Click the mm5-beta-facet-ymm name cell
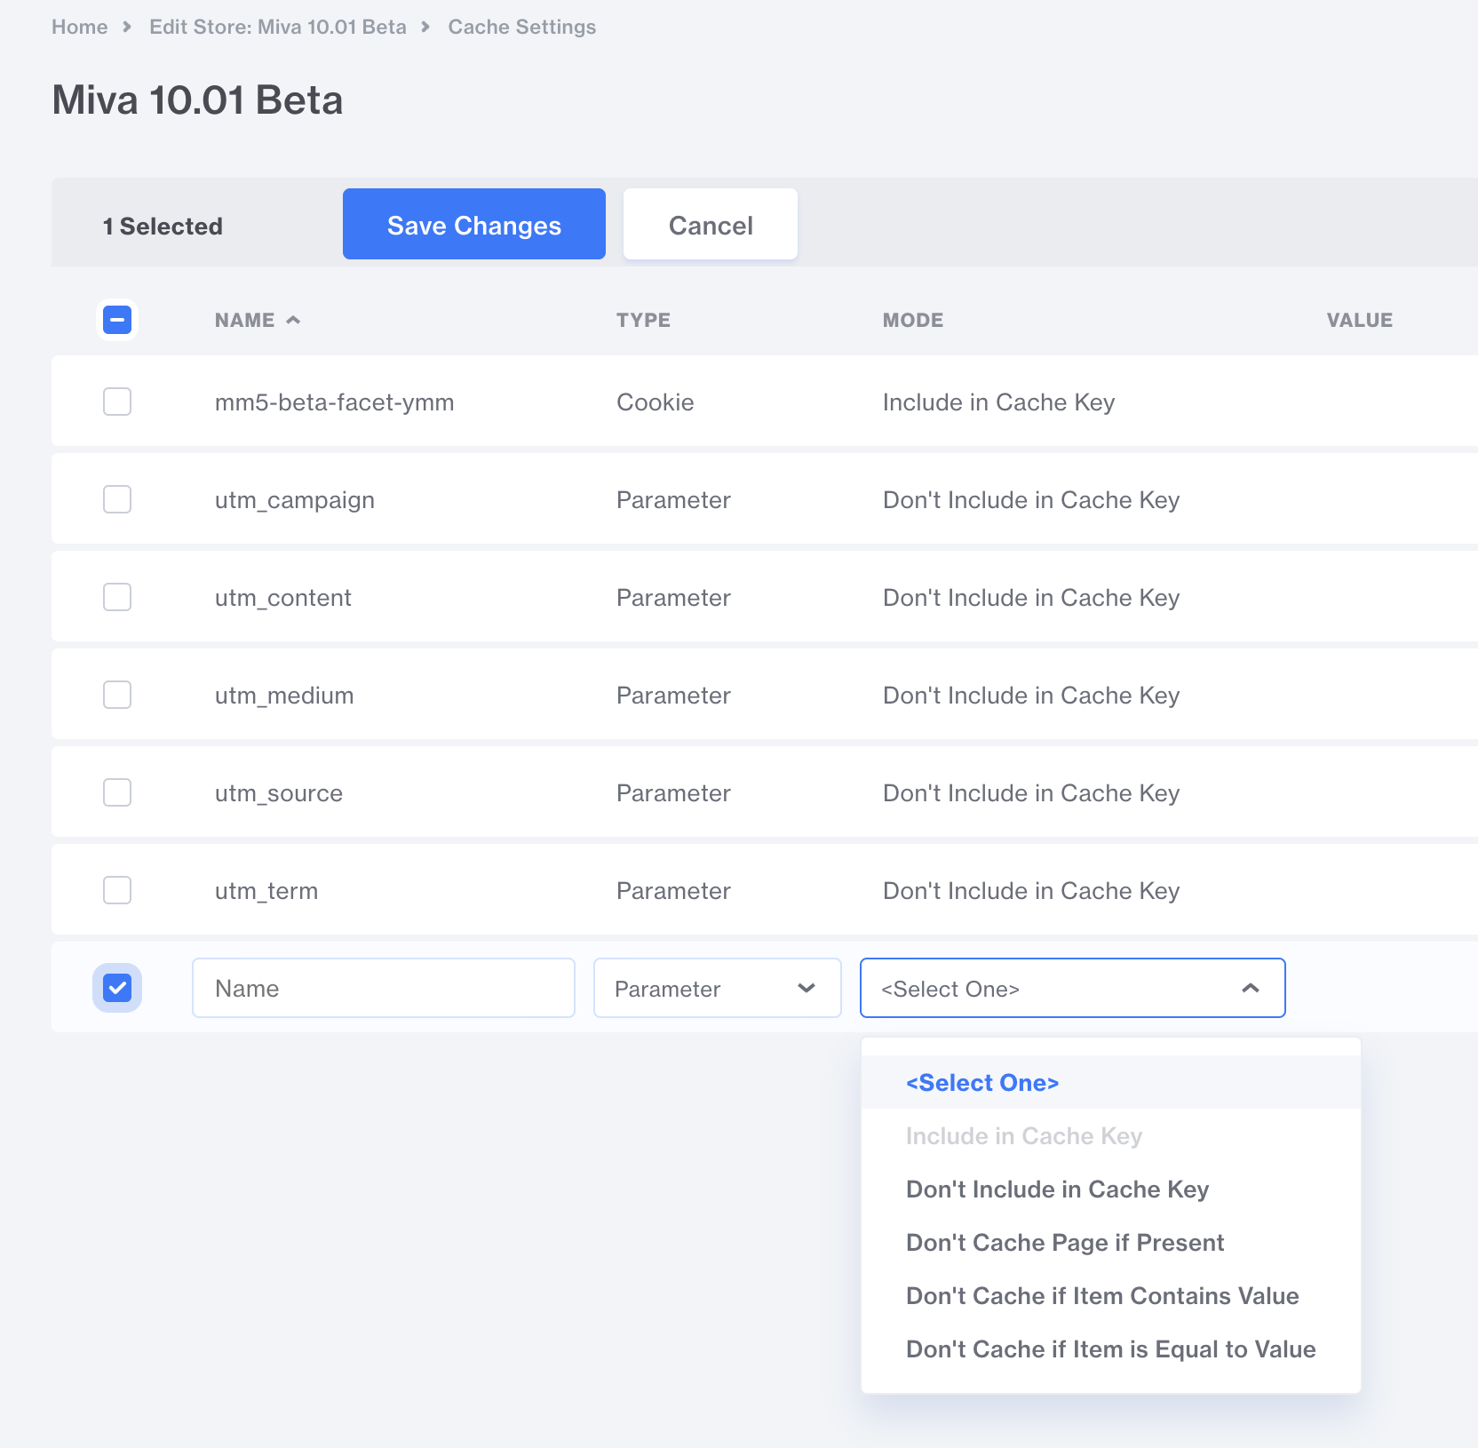1478x1448 pixels. (x=334, y=402)
